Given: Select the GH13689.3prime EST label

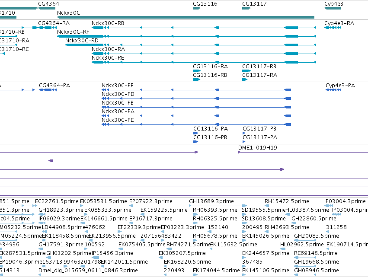Looking at the screenshot, I should pos(211,201).
